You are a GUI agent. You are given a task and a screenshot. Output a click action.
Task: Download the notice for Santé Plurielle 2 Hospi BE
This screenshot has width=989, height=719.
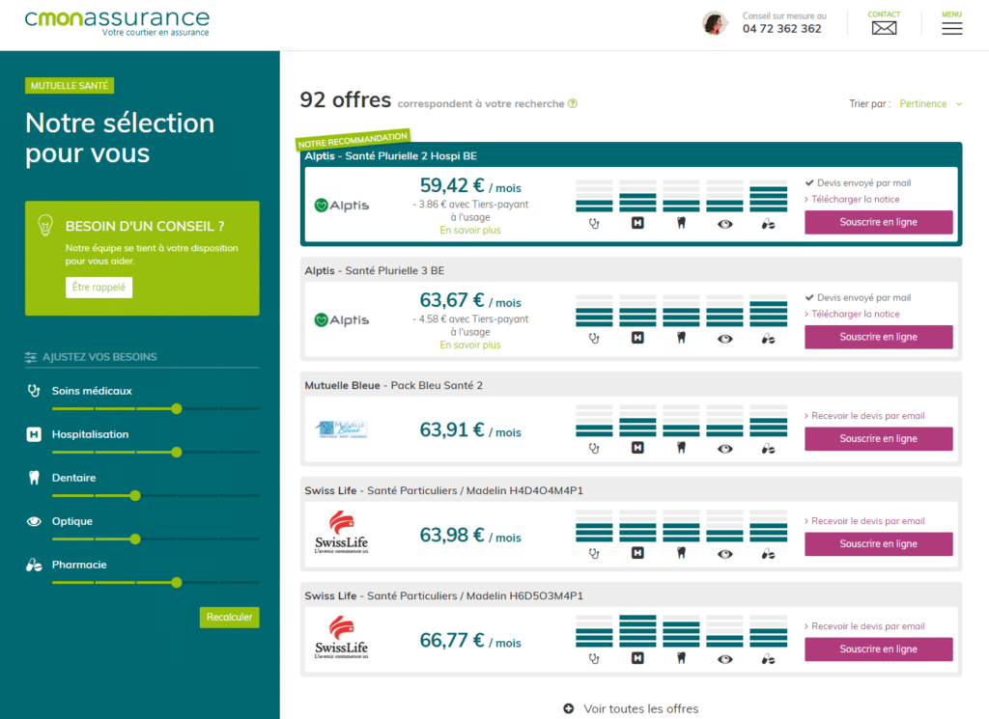click(852, 199)
